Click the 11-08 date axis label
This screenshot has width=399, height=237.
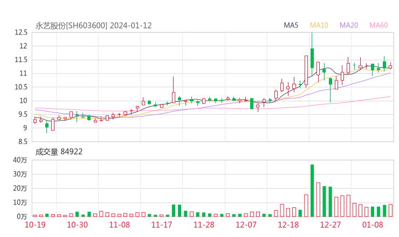coord(119,225)
